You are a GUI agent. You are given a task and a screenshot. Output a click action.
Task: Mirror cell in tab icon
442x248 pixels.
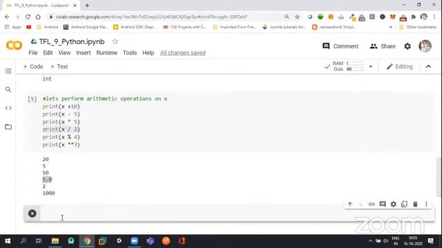click(x=404, y=204)
